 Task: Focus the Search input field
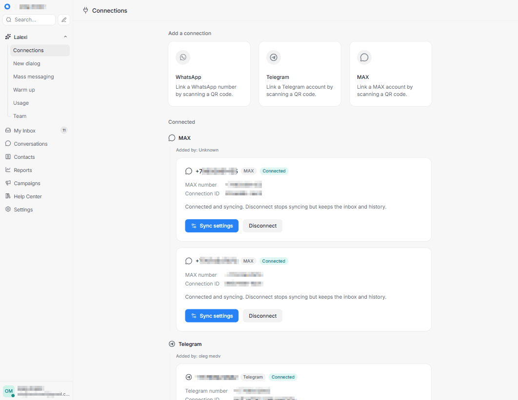(x=29, y=20)
